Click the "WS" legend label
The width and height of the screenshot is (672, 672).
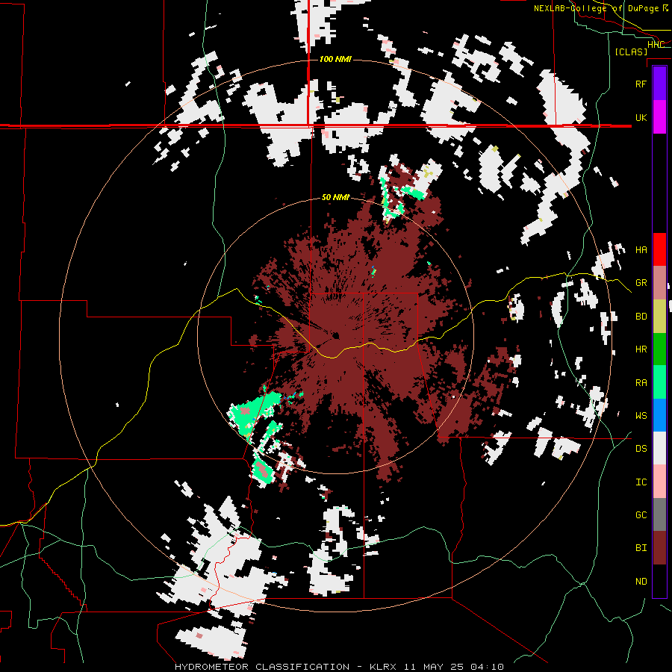pyautogui.click(x=641, y=416)
